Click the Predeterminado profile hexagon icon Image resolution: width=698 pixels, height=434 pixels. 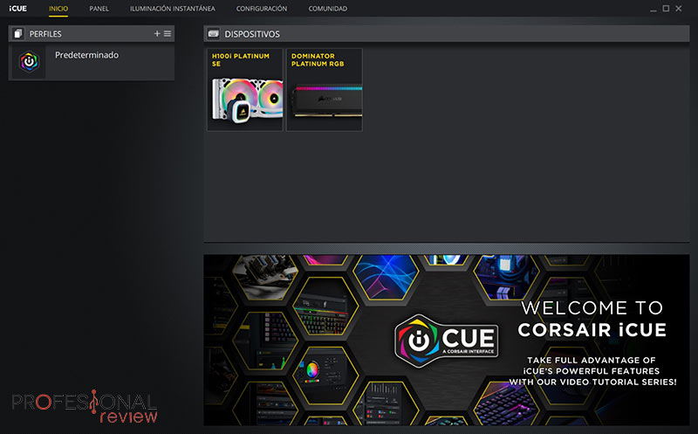[29, 61]
